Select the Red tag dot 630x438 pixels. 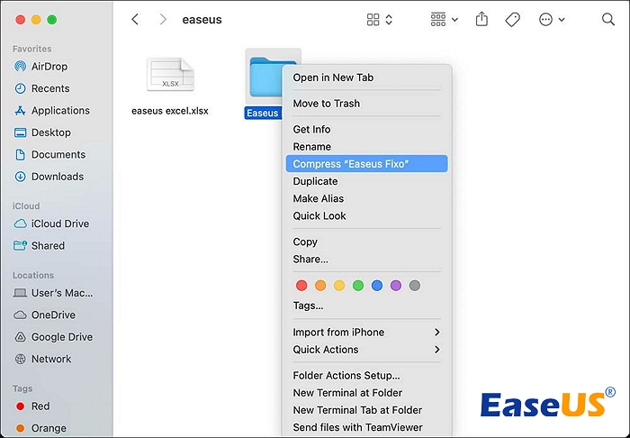tap(20, 406)
